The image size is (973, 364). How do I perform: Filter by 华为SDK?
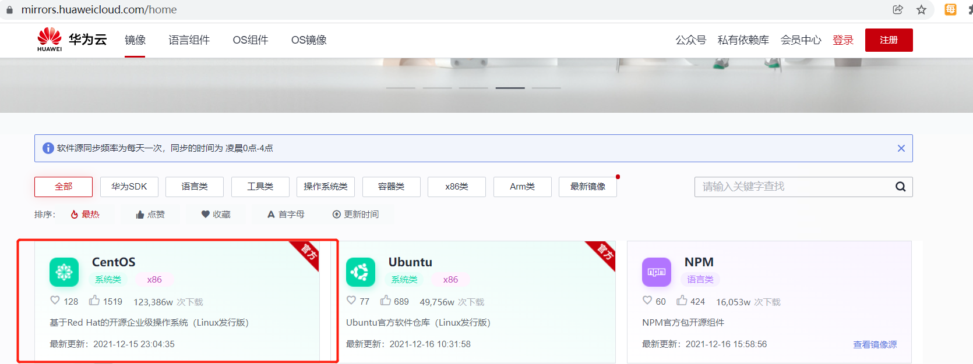point(129,187)
